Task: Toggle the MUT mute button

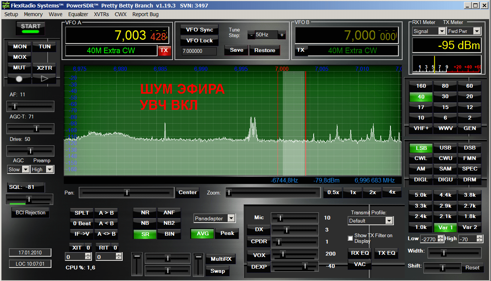Action: [20, 68]
